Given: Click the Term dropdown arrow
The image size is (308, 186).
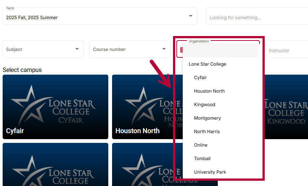Looking at the screenshot, I should click(x=191, y=16).
